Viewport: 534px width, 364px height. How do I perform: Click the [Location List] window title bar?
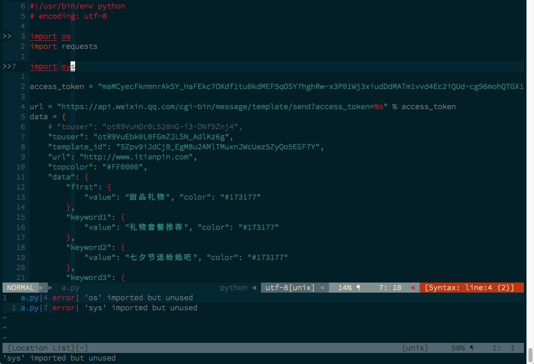pos(48,348)
